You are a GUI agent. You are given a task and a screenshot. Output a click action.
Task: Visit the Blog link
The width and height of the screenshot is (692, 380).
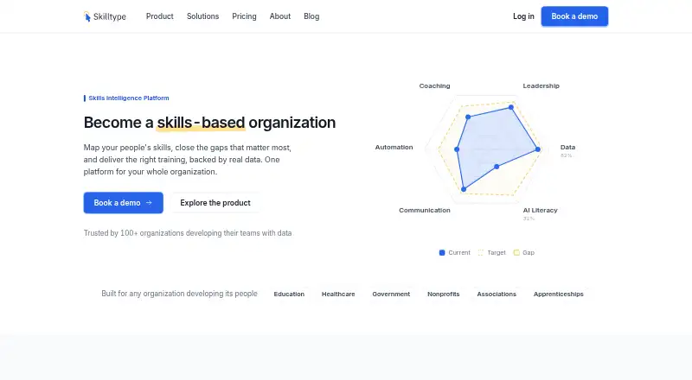point(311,16)
